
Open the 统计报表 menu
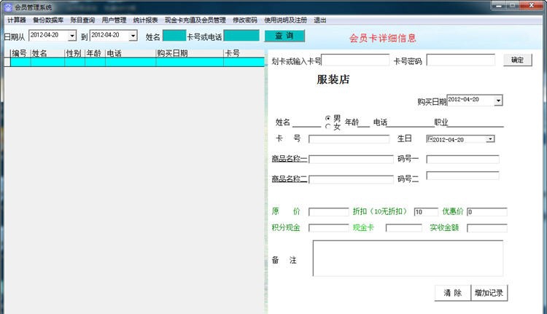(x=145, y=20)
